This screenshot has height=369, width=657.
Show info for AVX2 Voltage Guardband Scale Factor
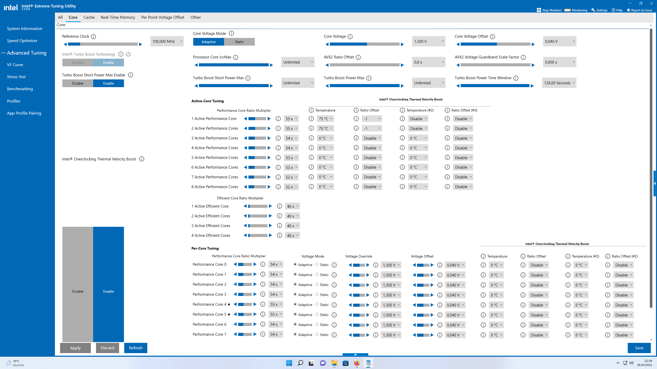pos(523,57)
